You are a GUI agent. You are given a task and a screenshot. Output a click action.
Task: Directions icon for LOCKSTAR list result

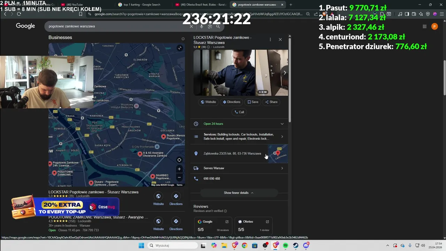pyautogui.click(x=176, y=196)
